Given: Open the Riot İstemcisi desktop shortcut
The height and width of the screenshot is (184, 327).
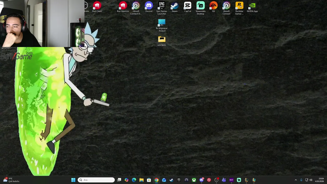Looking at the screenshot, I should click(x=123, y=7).
